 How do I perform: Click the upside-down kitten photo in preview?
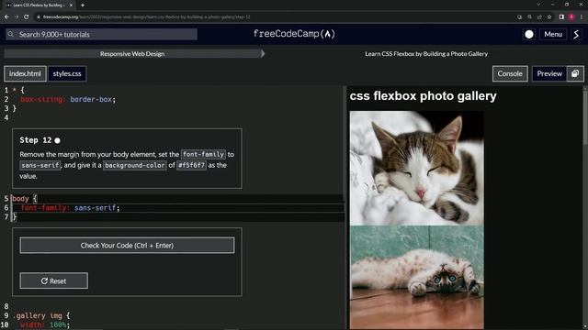click(416, 277)
